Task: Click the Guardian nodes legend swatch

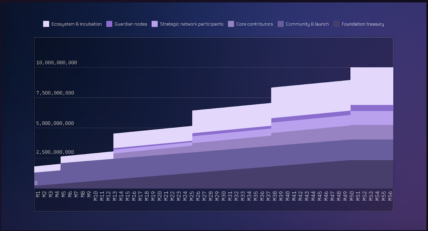Action: click(109, 24)
